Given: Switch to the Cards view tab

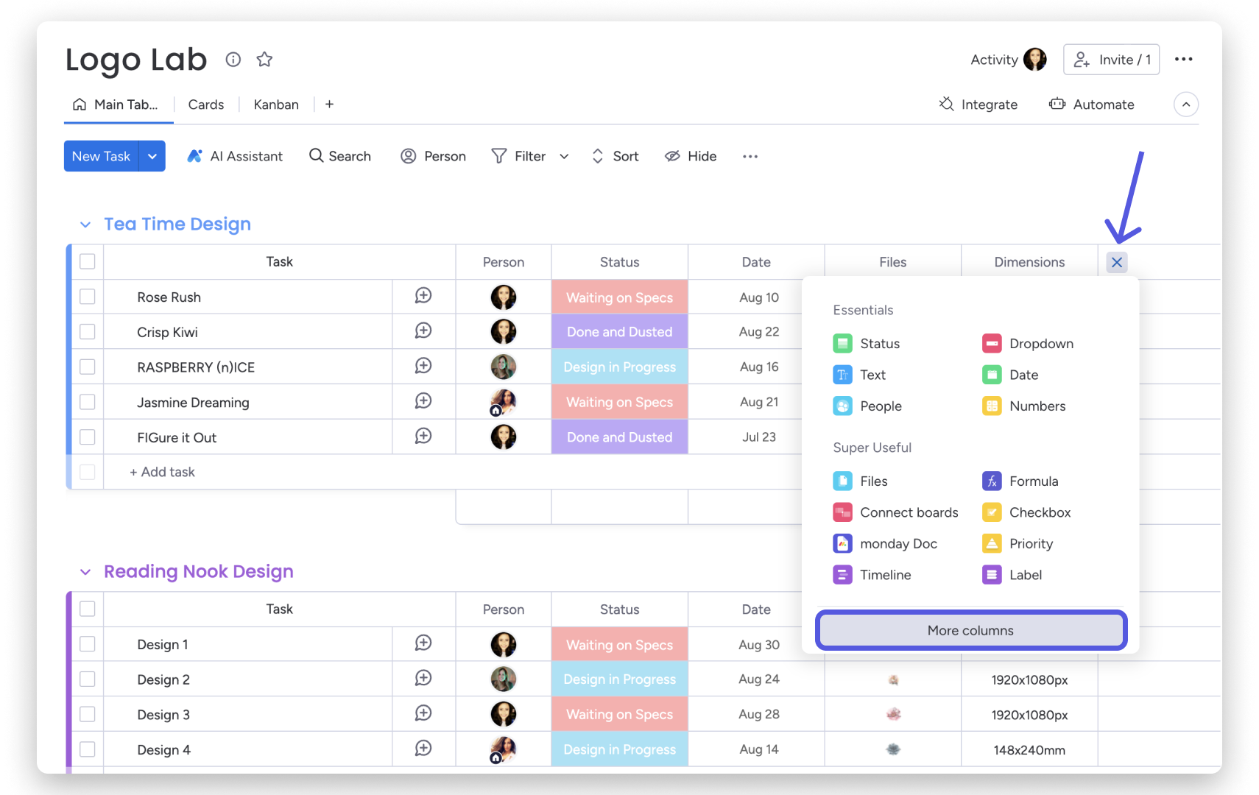Looking at the screenshot, I should [x=206, y=105].
